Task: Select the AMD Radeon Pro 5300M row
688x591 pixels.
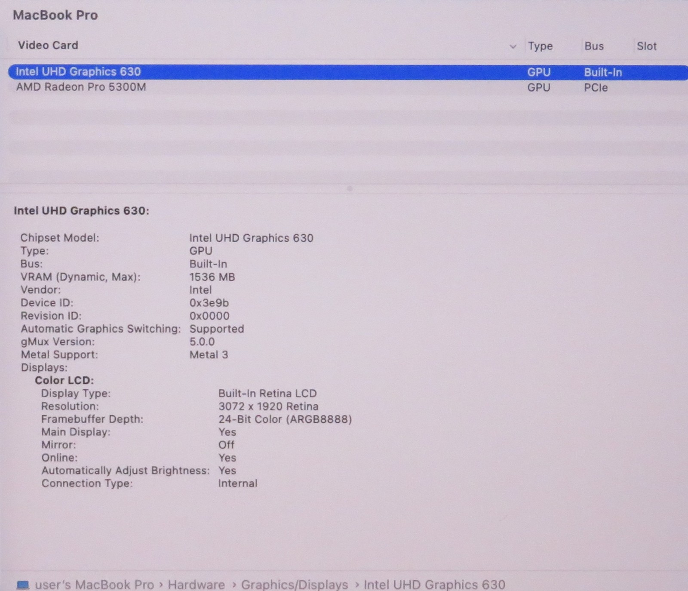Action: (348, 87)
